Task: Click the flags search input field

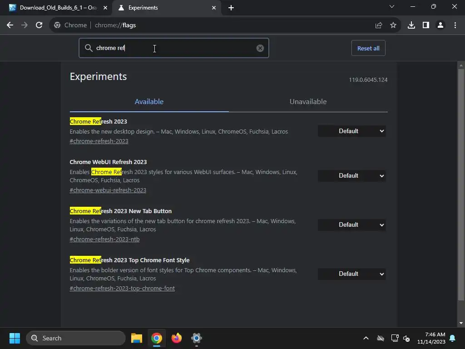Action: pos(174,48)
